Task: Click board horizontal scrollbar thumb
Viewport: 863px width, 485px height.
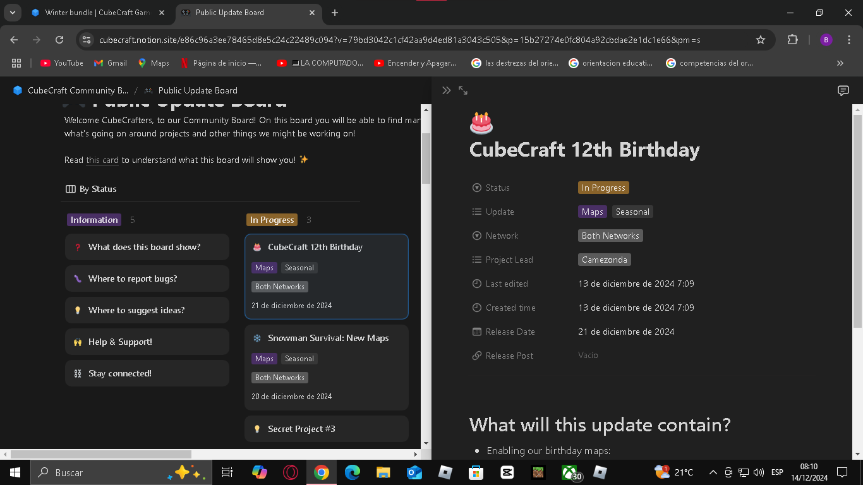Action: (x=101, y=454)
